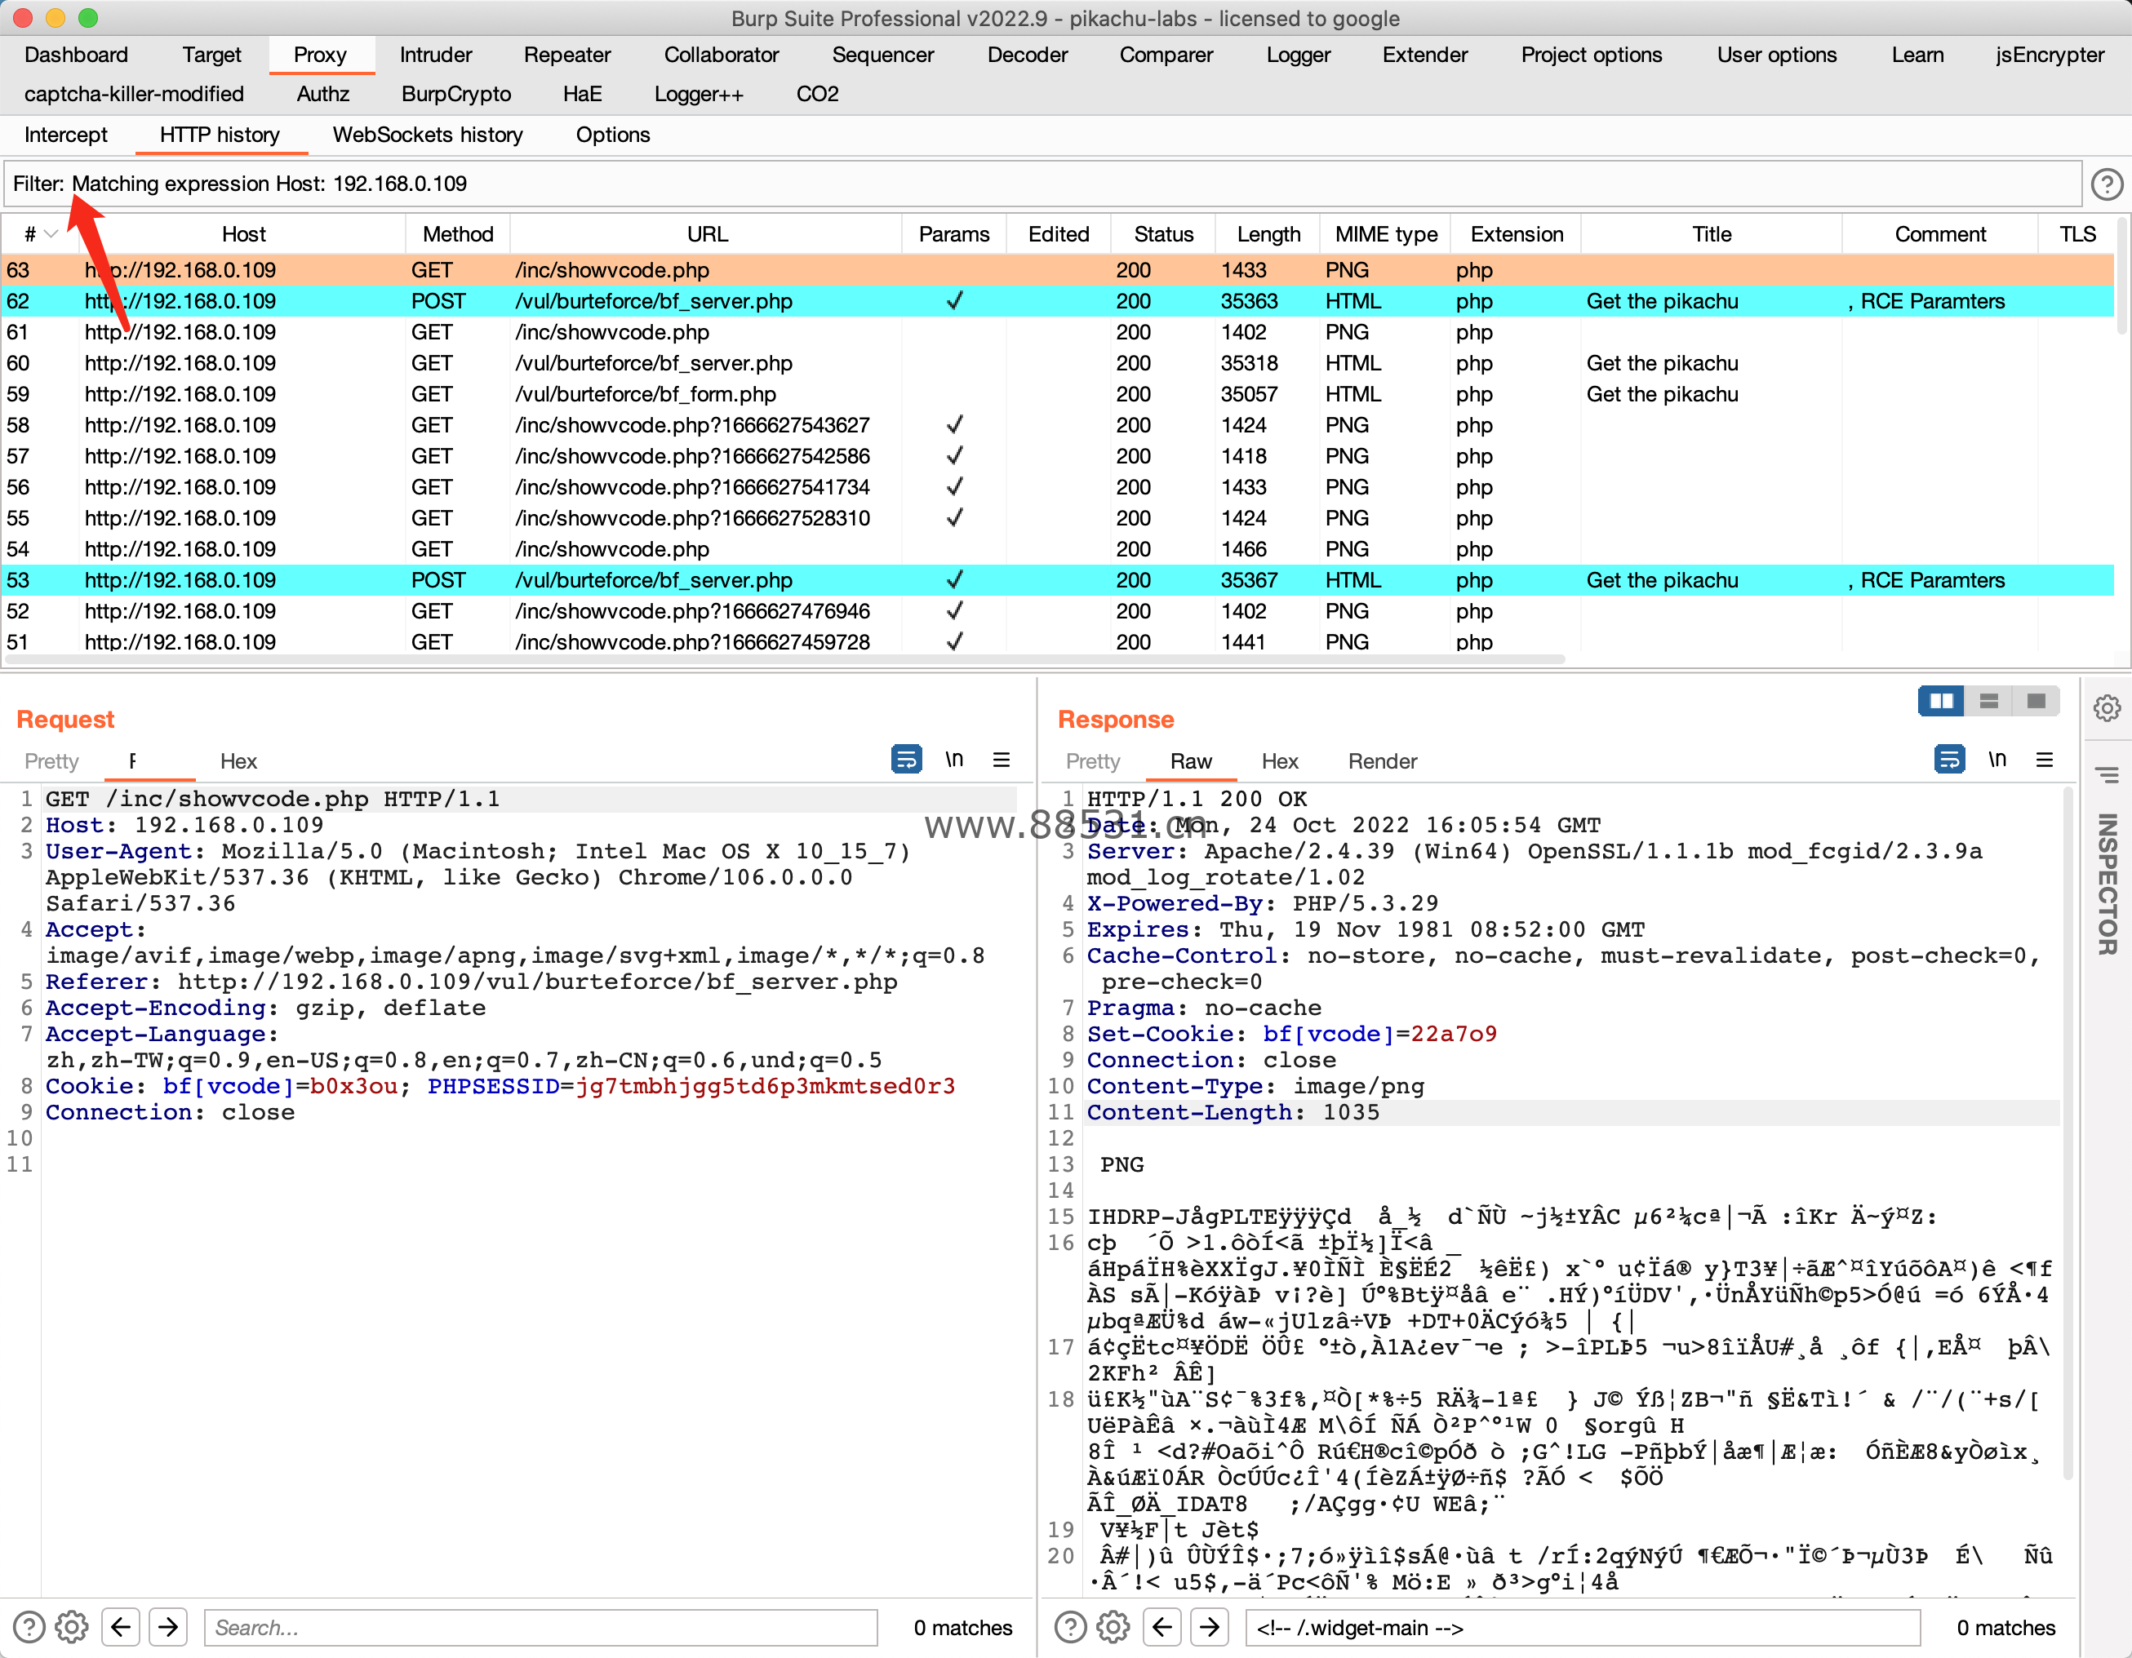Select history row 53 POST bf_server.php
Viewport: 2132px width, 1658px height.
tap(1058, 579)
